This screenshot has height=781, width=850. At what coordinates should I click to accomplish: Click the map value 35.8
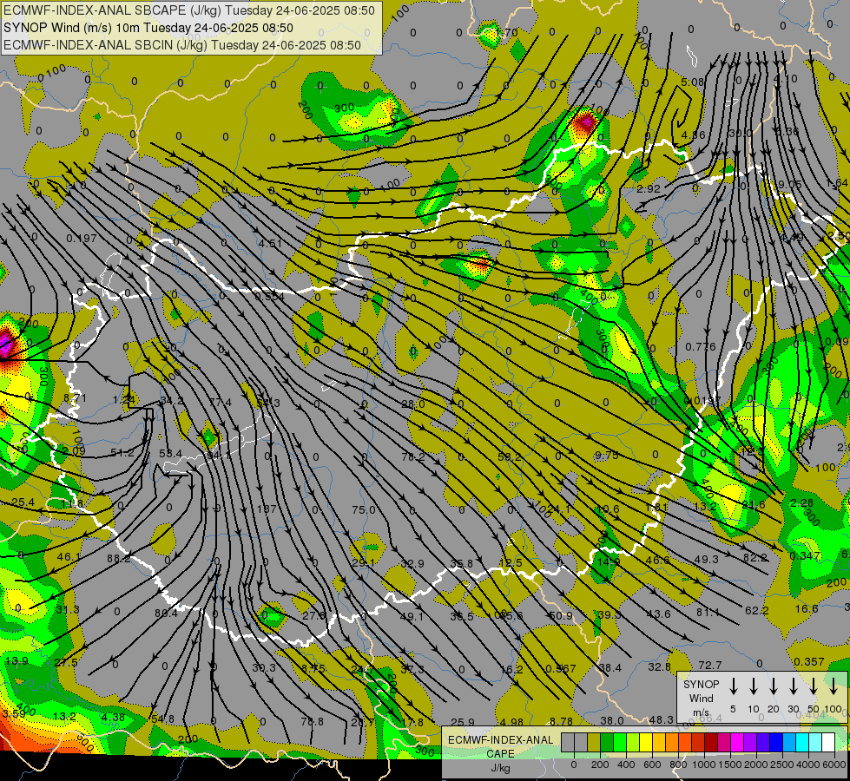coord(461,564)
